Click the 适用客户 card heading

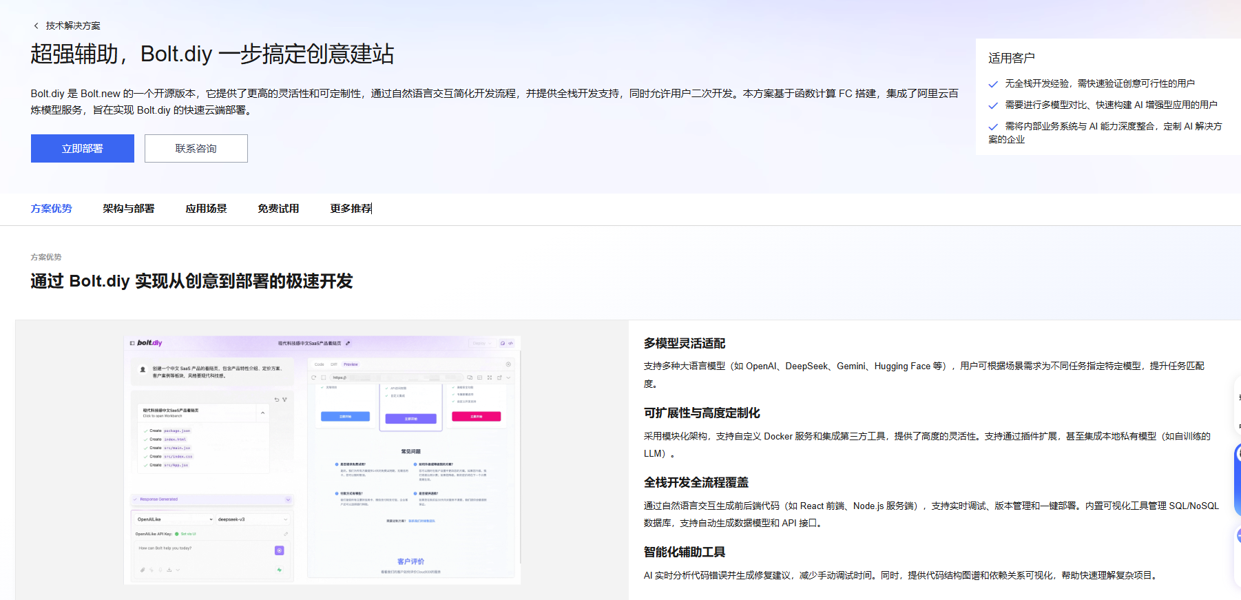pyautogui.click(x=1012, y=58)
